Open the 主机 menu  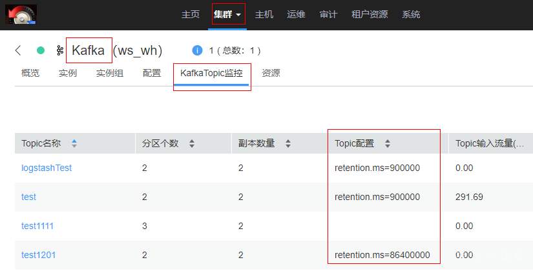click(x=264, y=15)
